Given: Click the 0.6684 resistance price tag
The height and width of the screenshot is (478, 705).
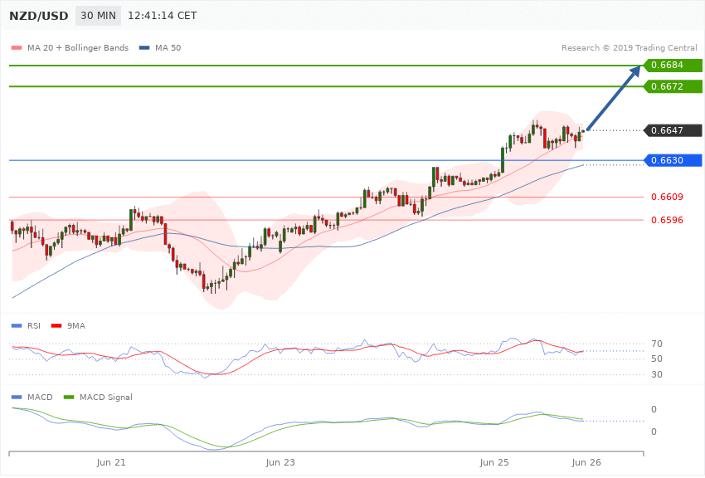Looking at the screenshot, I should [x=673, y=66].
